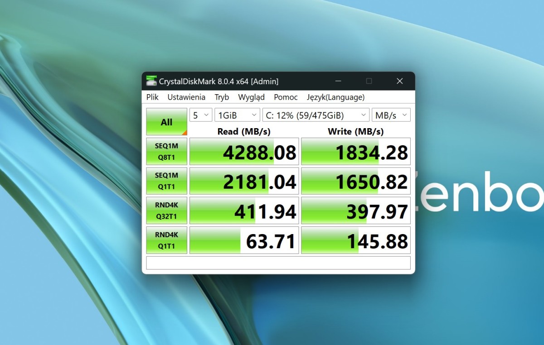Viewport: 544px width, 345px height.
Task: Change the MB/s unit dropdown
Action: point(391,115)
